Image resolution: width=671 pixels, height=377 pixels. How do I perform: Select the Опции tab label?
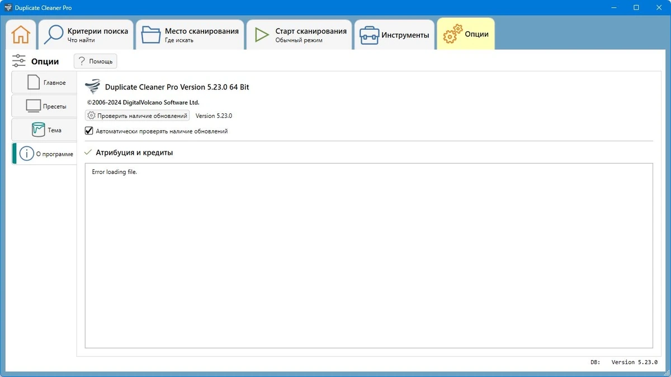click(x=476, y=34)
